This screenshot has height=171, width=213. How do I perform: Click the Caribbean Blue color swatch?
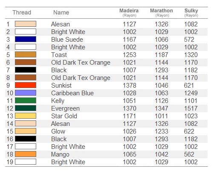(26, 93)
